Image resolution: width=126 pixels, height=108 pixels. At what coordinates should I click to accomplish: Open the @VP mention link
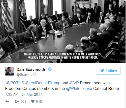point(74,83)
